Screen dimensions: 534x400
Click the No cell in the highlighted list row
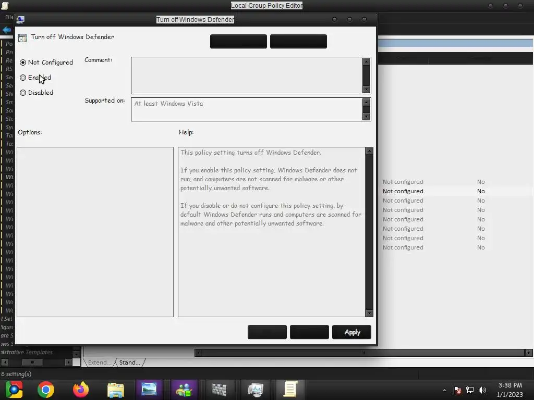pyautogui.click(x=481, y=191)
